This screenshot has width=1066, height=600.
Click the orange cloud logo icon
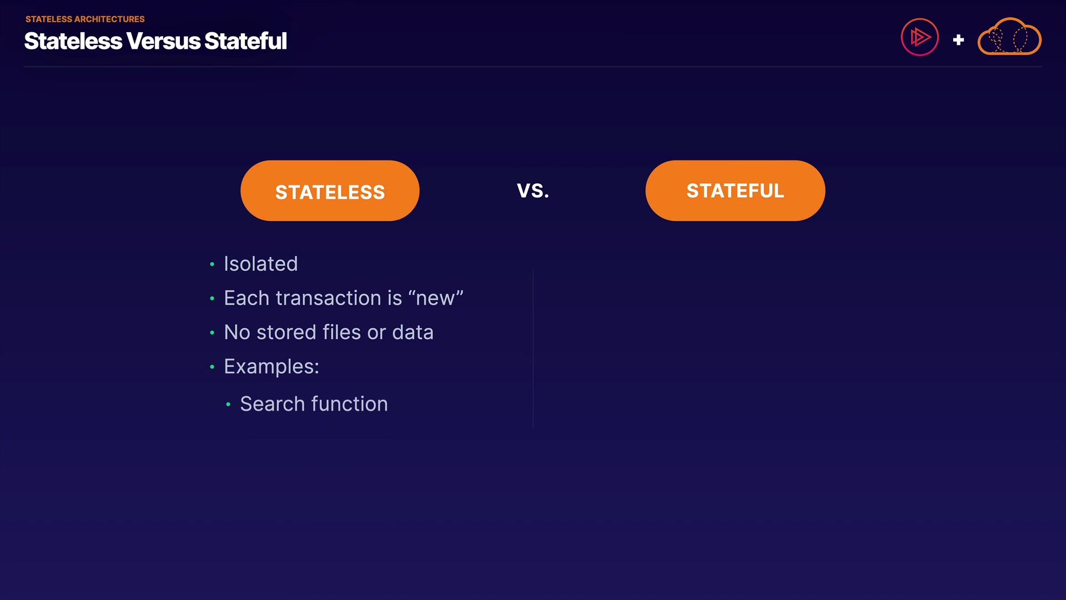[1009, 37]
